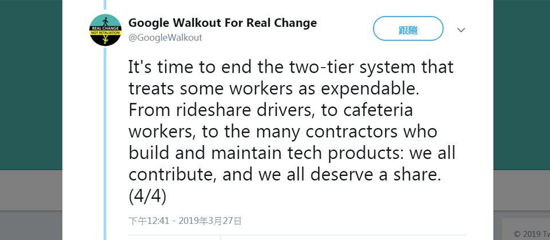Dismiss the tweet via left dark green backdrop
Image resolution: width=550 pixels, height=240 pixels.
31,85
